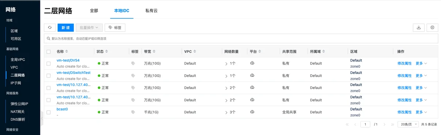Open the column settings gear icon
The height and width of the screenshot is (135, 441).
coord(432,27)
